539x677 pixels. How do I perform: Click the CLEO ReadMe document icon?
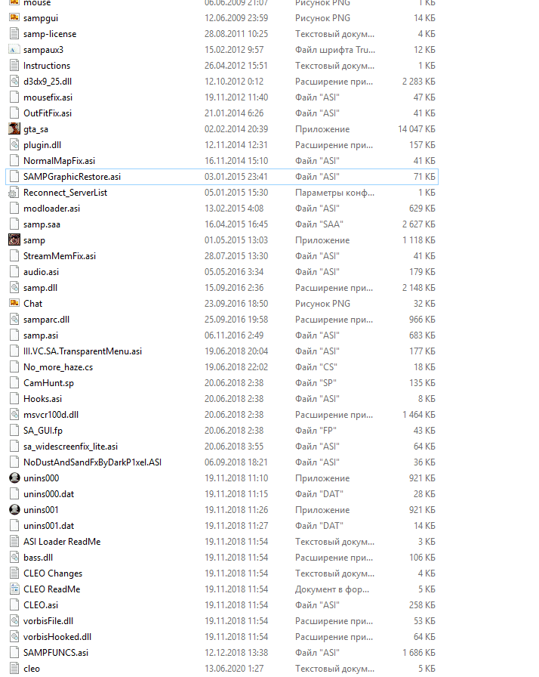point(14,589)
